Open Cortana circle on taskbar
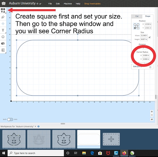 (x=68, y=153)
